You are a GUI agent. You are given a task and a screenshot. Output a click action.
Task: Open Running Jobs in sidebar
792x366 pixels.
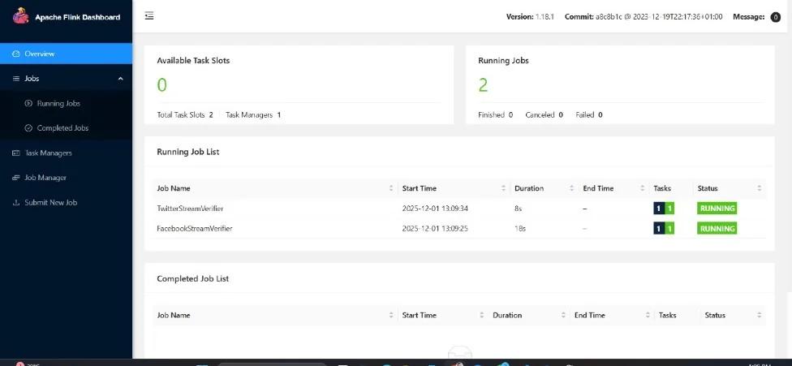(x=58, y=104)
